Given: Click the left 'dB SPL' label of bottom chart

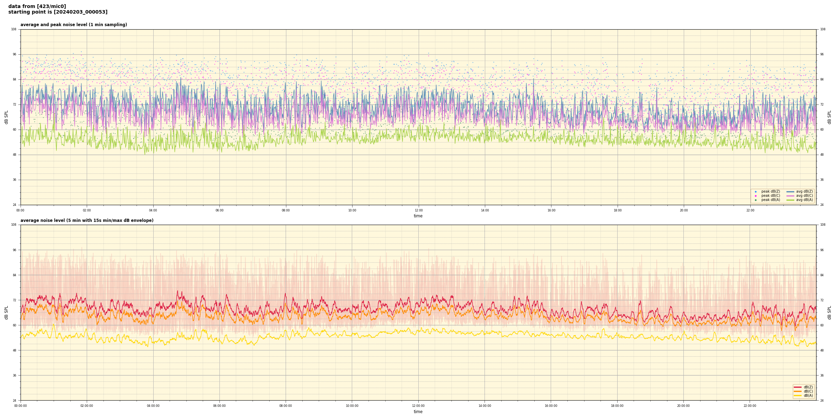Looking at the screenshot, I should click(x=6, y=312).
